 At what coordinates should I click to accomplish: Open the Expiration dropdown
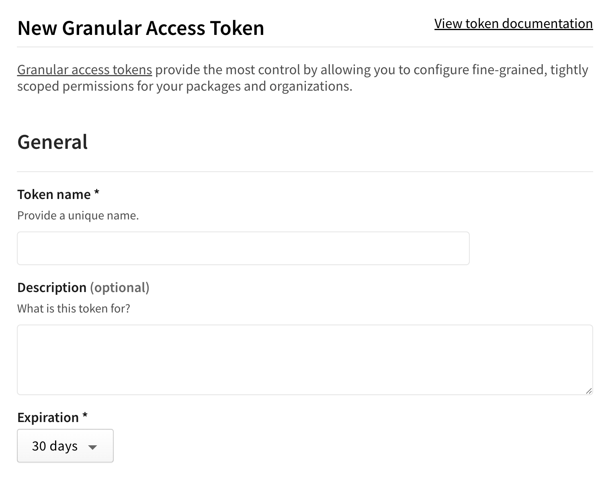(x=65, y=446)
